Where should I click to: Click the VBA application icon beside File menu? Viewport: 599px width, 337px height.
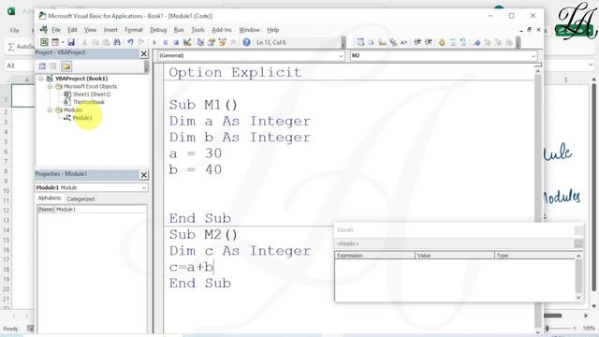[x=43, y=30]
